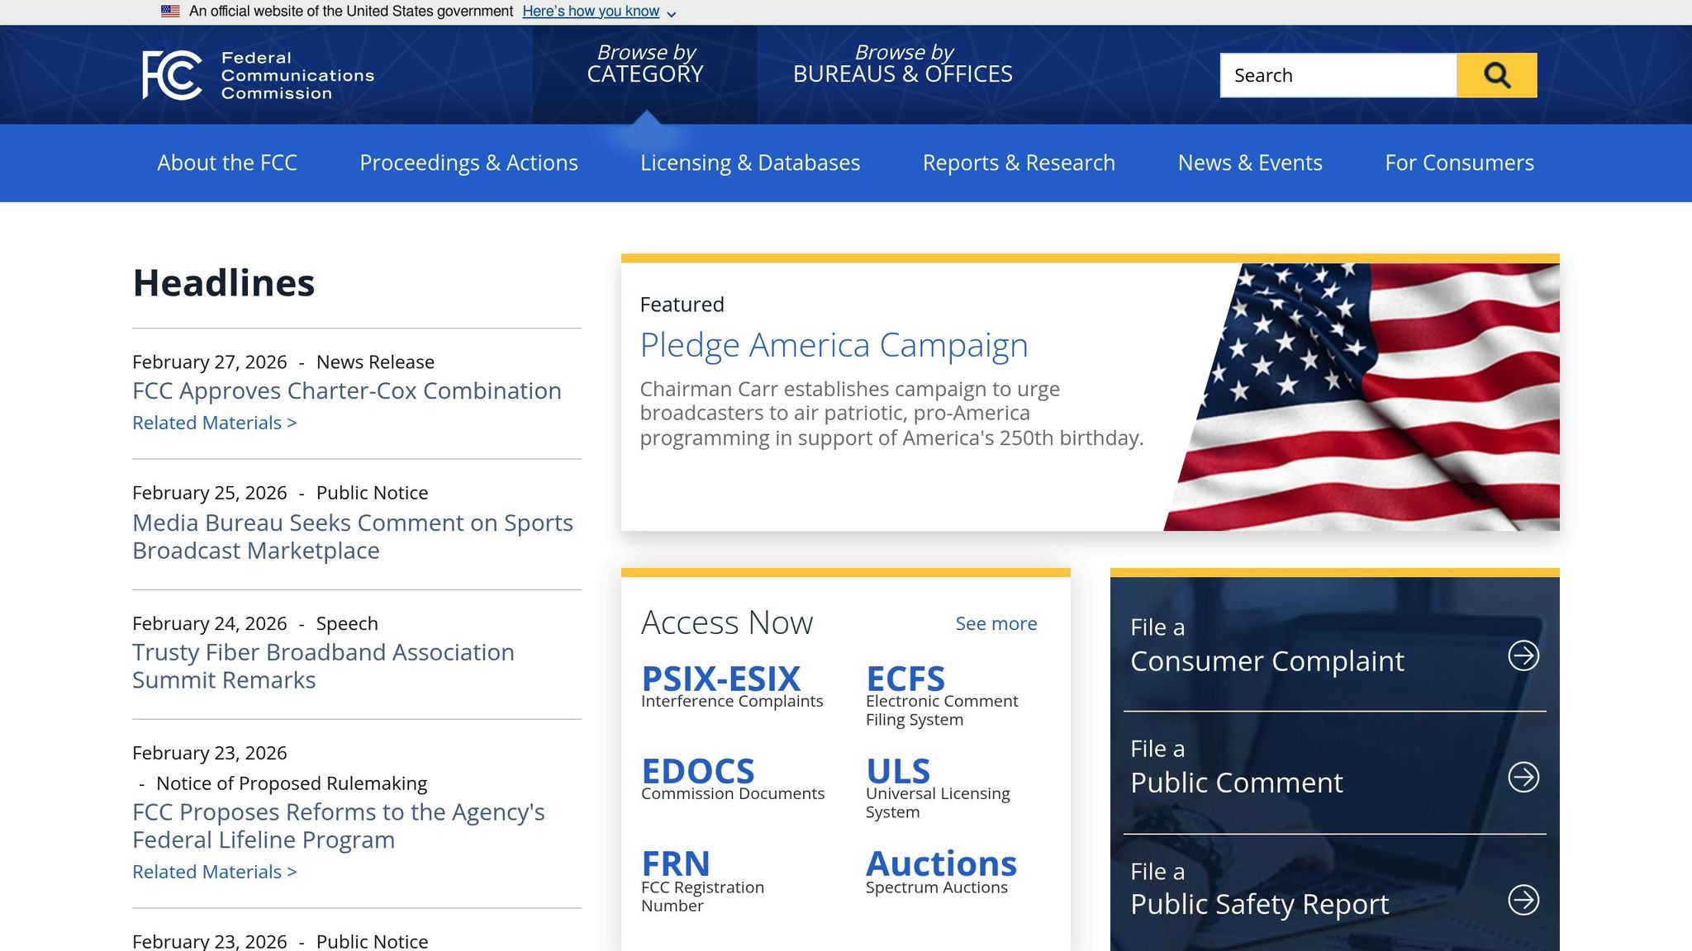
Task: Open the Auctions Spectrum Auctions link
Action: pos(940,863)
